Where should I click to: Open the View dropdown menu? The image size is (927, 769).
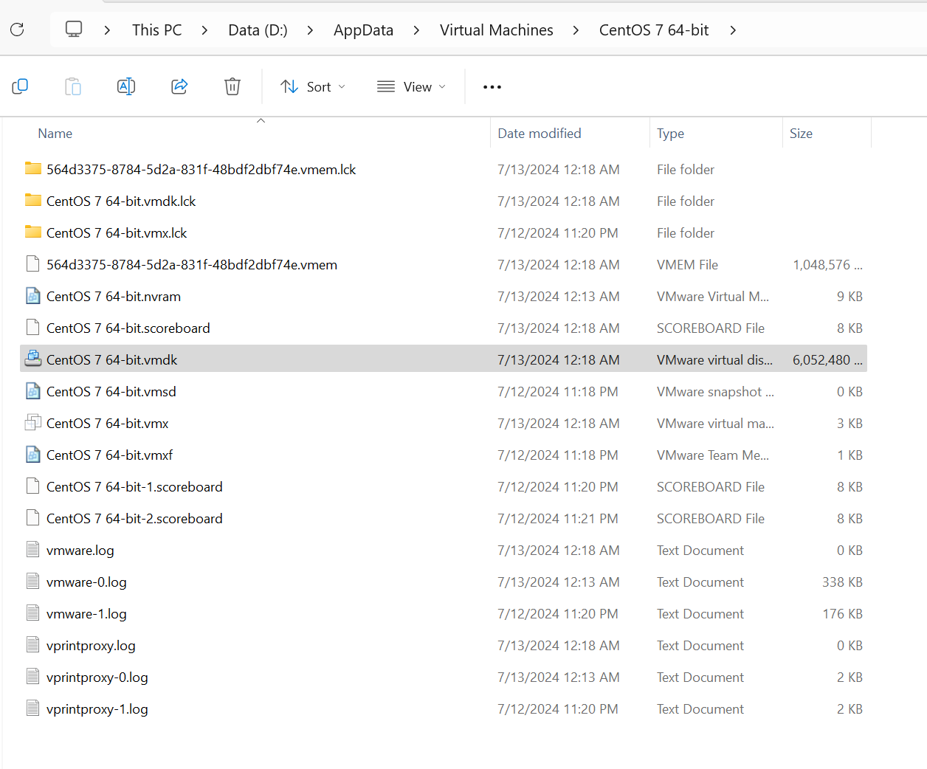[x=411, y=87]
